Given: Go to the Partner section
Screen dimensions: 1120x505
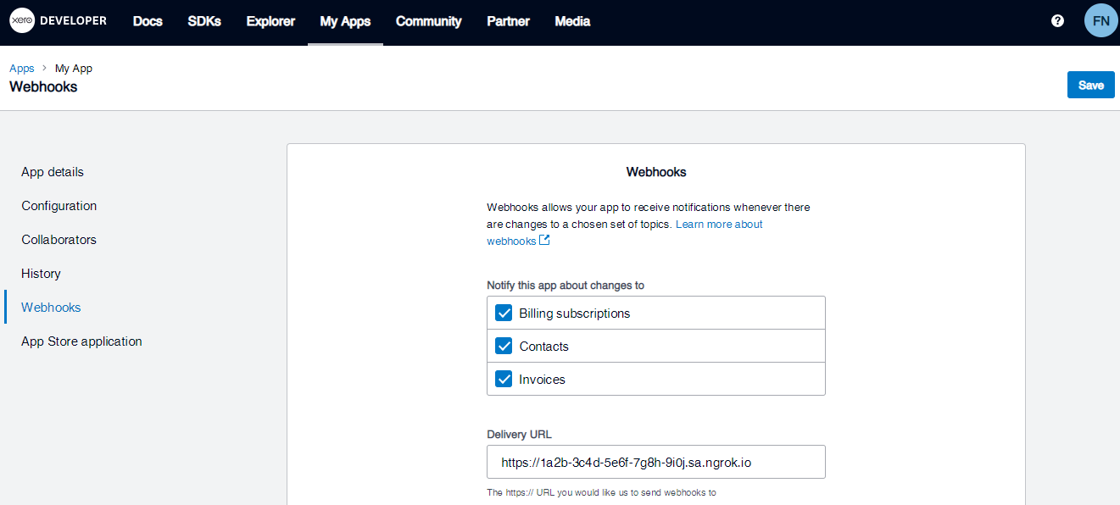Looking at the screenshot, I should click(508, 21).
